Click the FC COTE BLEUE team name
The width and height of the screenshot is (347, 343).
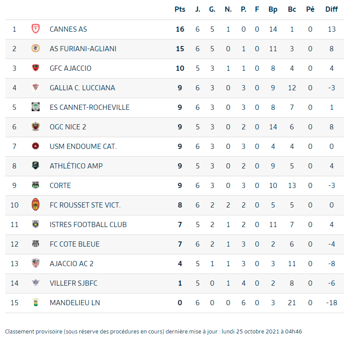[75, 244]
